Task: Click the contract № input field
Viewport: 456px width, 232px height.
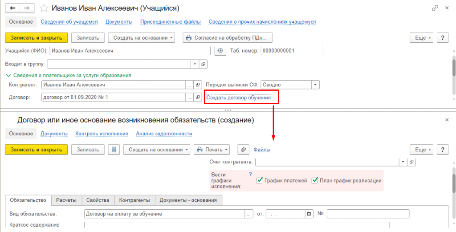Action: click(368, 214)
